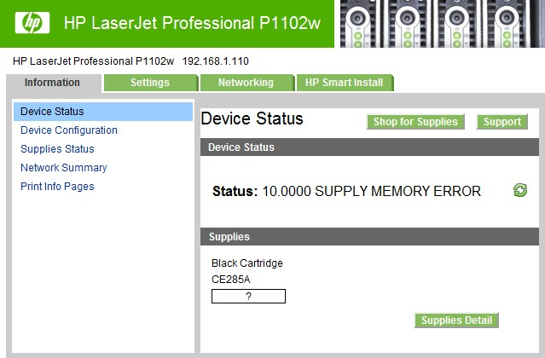Click the printer banner image in header
This screenshot has height=358, width=545.
440,24
